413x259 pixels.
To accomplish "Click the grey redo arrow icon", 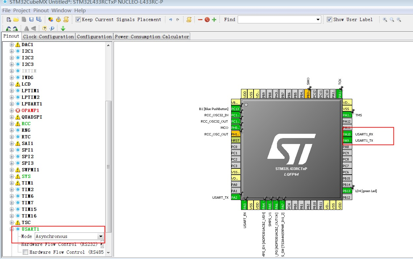I will tap(178, 20).
